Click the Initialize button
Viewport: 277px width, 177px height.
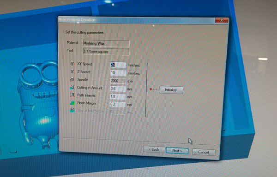point(171,90)
